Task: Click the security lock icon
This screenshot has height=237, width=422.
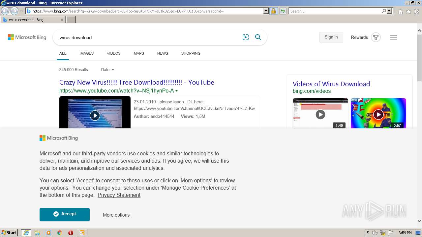Action: [273, 11]
